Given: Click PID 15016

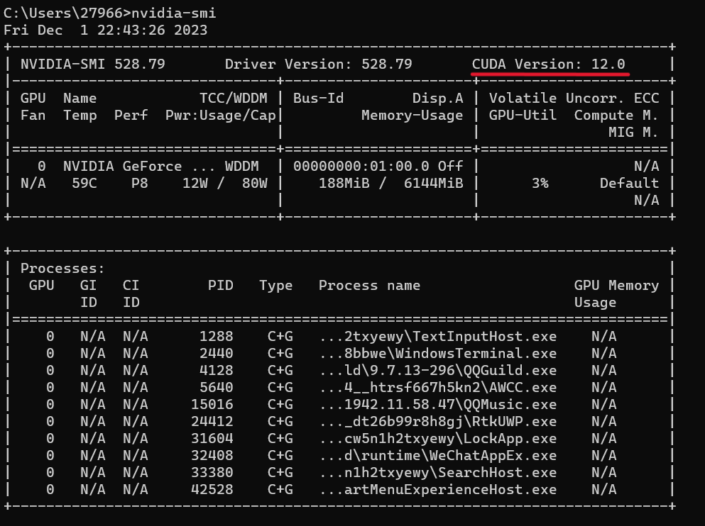Looking at the screenshot, I should (212, 405).
